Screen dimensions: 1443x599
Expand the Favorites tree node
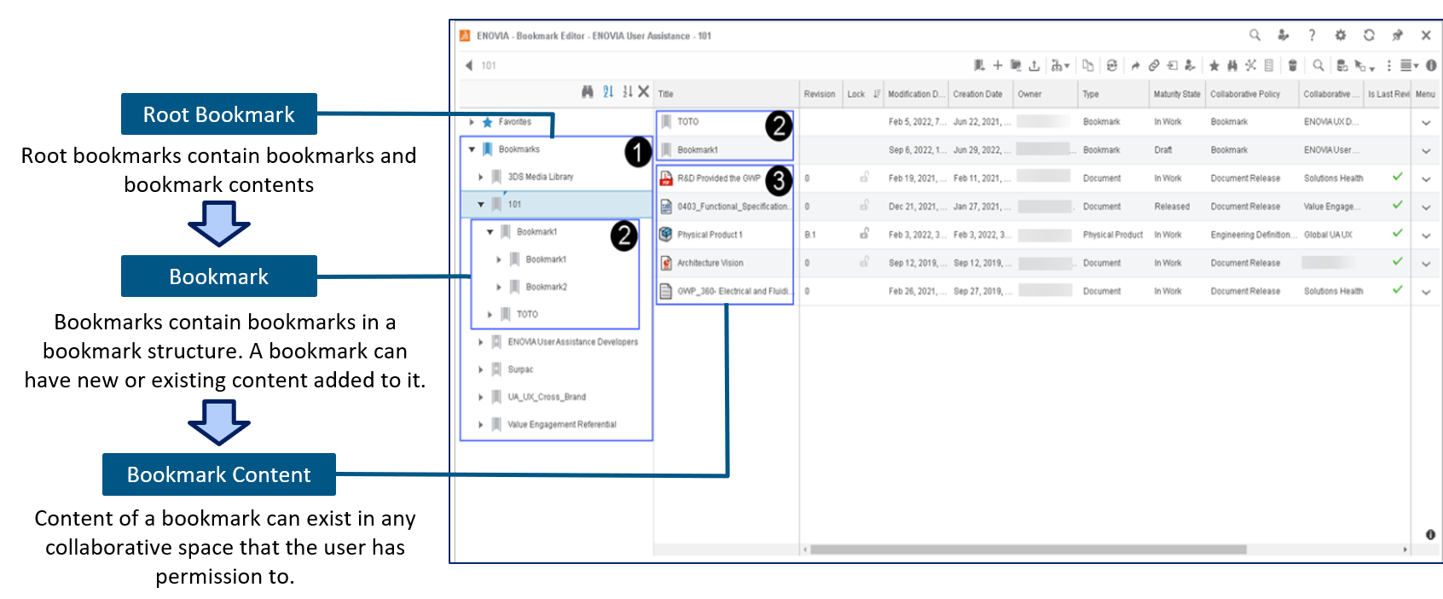pyautogui.click(x=472, y=122)
